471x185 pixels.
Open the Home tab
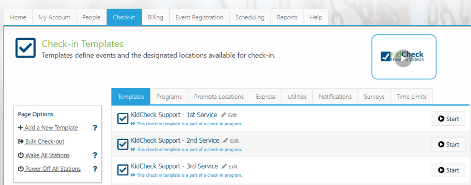pos(18,17)
